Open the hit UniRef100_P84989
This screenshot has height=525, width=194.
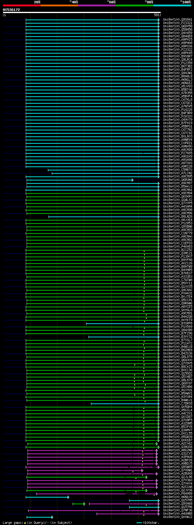click(178, 493)
